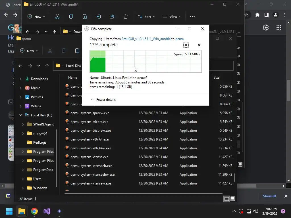This screenshot has width=291, height=218.
Task: Go back in qemu window navigation
Action: point(20,66)
